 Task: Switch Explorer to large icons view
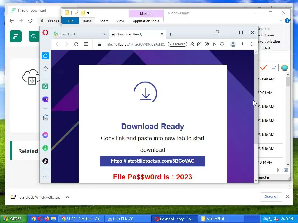point(286,170)
